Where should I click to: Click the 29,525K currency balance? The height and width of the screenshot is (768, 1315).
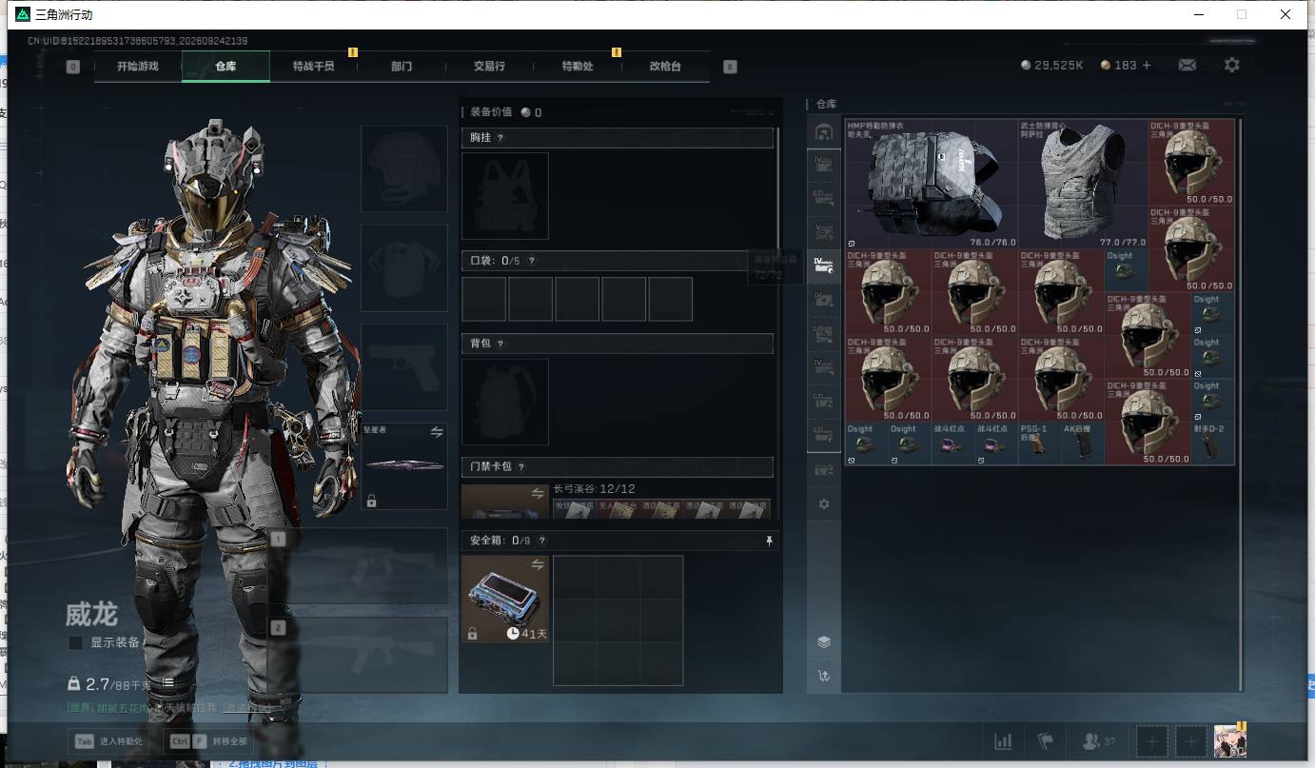[x=1051, y=65]
